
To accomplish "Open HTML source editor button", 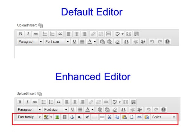I will (139, 117).
